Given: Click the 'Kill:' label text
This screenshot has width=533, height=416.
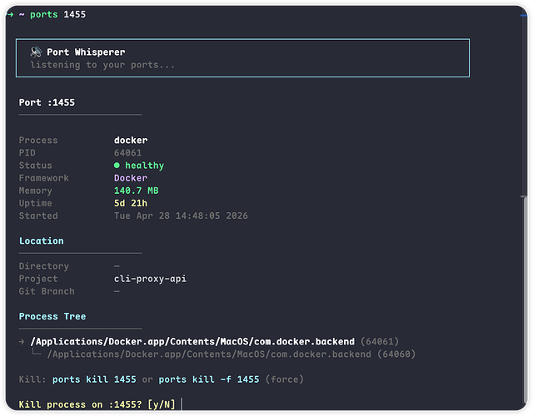Looking at the screenshot, I should [32, 379].
